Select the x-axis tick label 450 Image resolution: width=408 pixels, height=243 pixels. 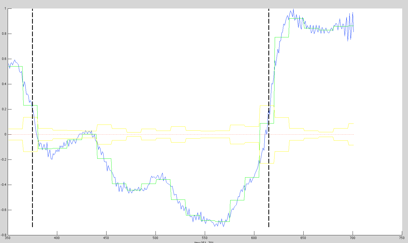106,238
